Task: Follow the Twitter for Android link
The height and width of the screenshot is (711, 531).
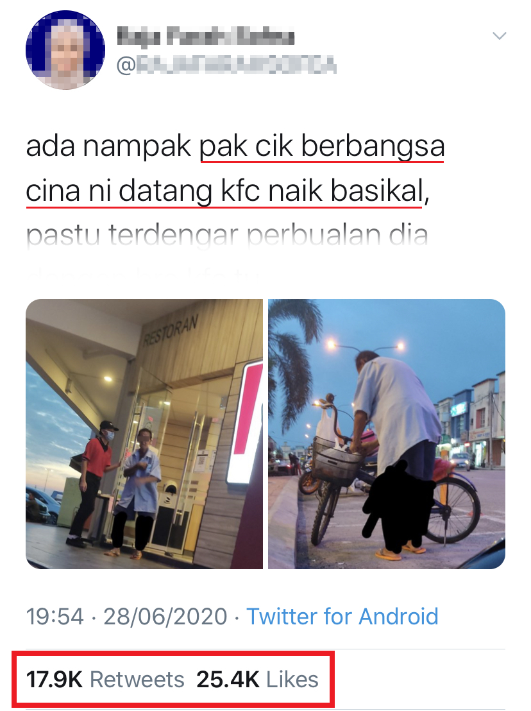Action: pyautogui.click(x=342, y=617)
